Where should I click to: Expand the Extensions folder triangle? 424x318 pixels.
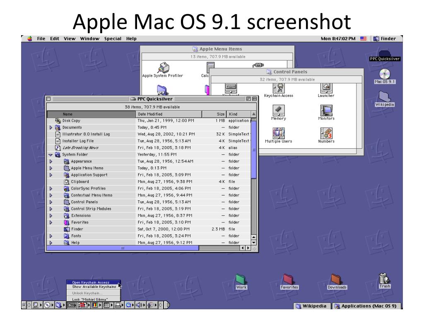(x=51, y=216)
